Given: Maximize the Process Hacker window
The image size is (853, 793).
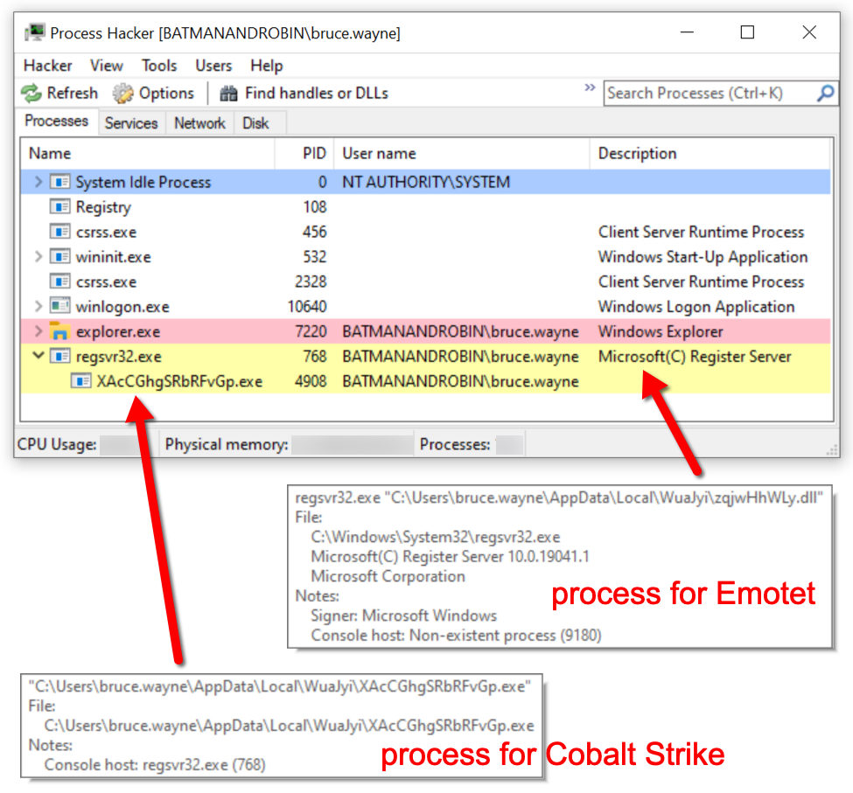Looking at the screenshot, I should (x=747, y=32).
